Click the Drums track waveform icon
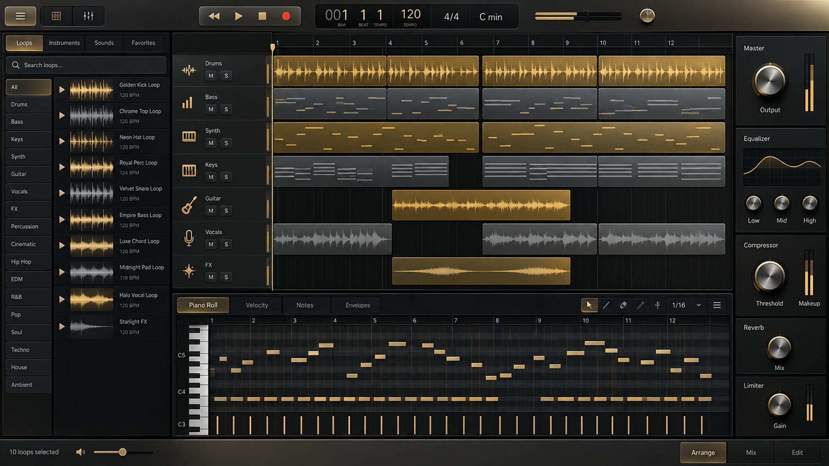The image size is (829, 466). tap(189, 70)
